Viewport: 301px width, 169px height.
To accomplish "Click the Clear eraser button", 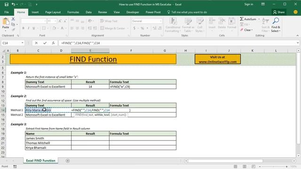I will point(246,30).
